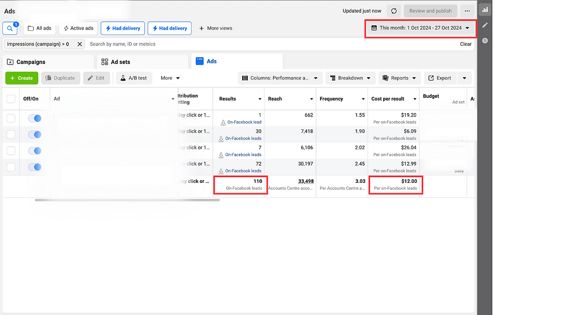Click the refresh icon beside Updated just now
Viewport: 561px width, 315px height.
coord(394,11)
